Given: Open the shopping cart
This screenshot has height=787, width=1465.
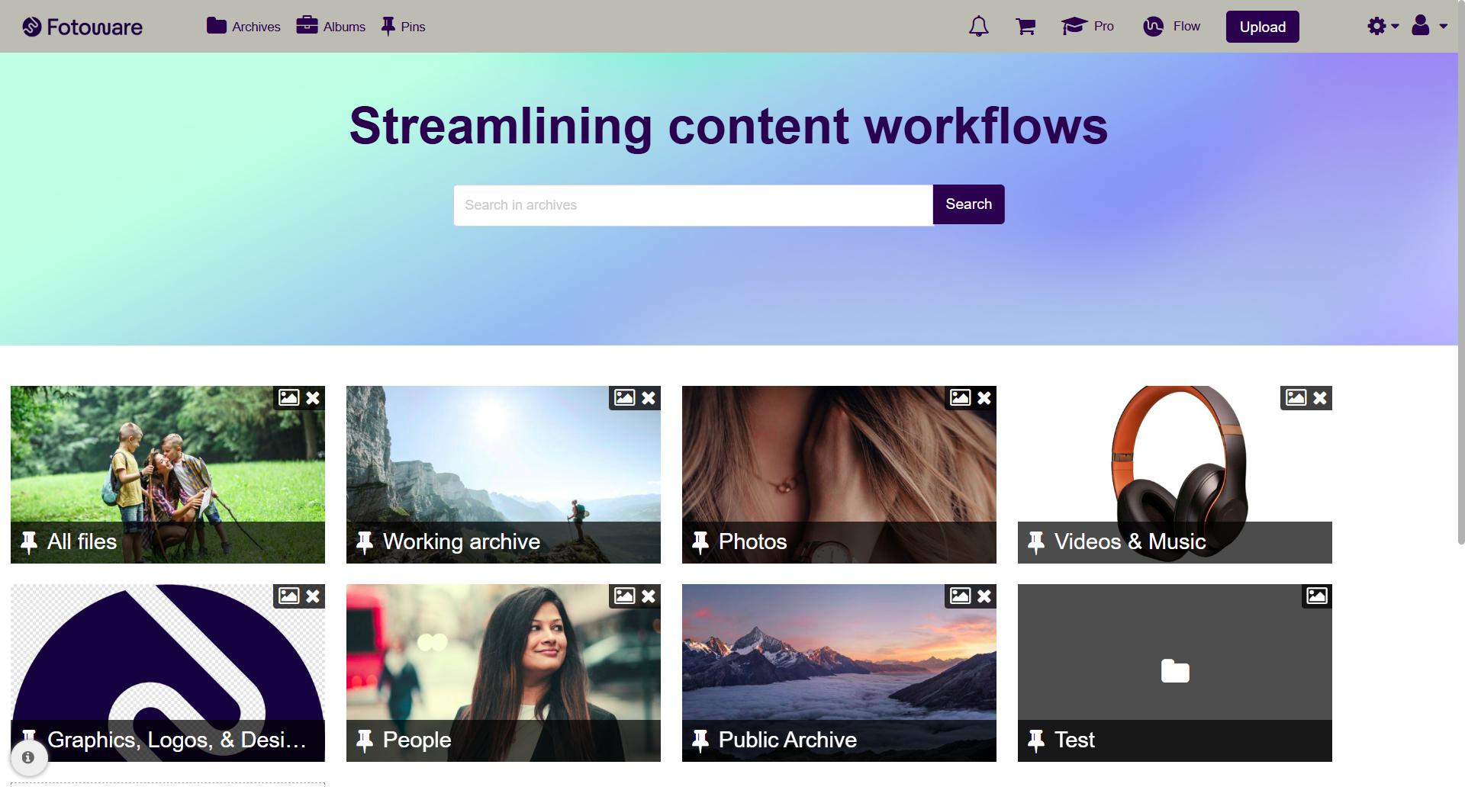Looking at the screenshot, I should pos(1025,27).
